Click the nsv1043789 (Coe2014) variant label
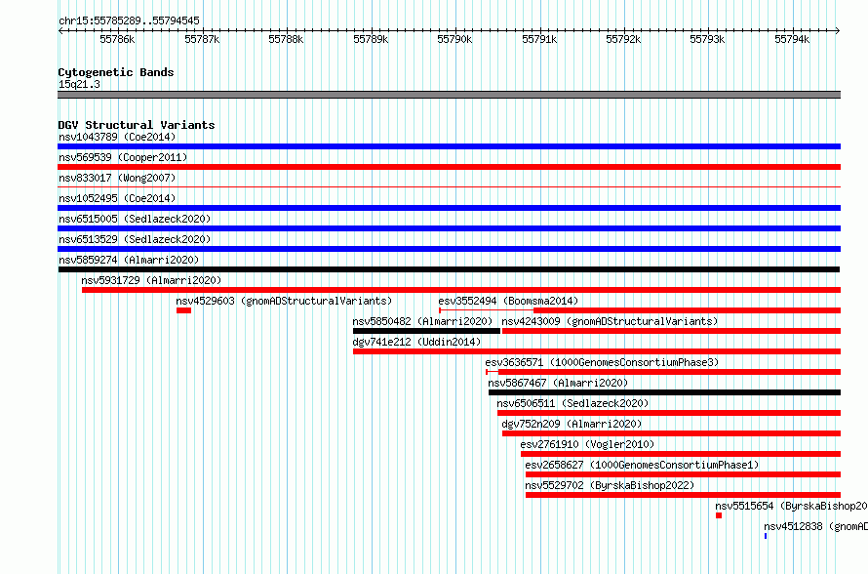Screen dimensions: 868x574 [117, 137]
